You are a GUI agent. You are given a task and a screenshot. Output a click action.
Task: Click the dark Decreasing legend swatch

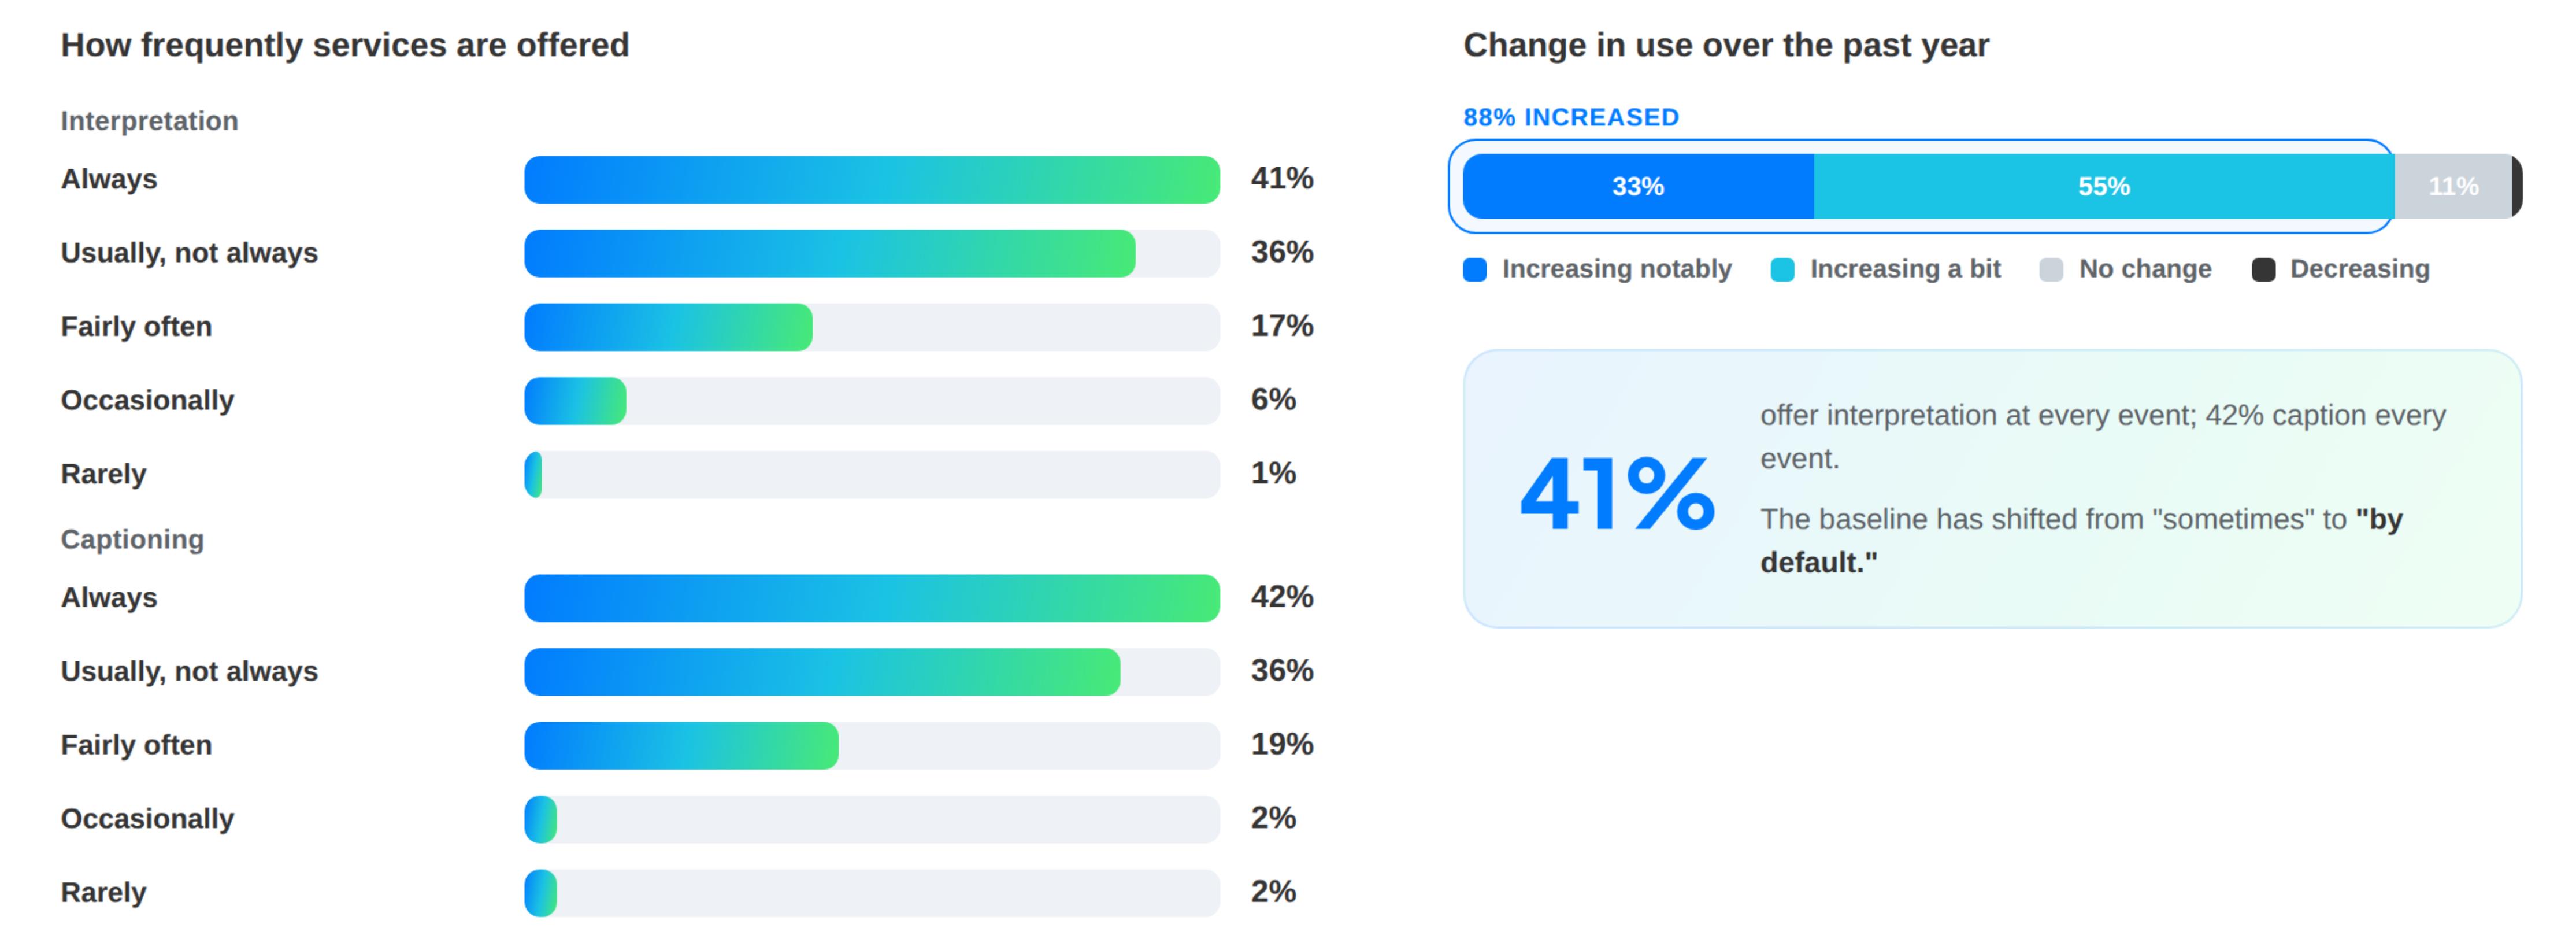click(2263, 270)
